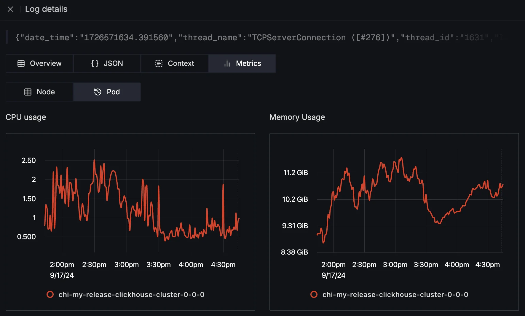Click the Overview table icon
This screenshot has width=525, height=316.
coord(21,63)
